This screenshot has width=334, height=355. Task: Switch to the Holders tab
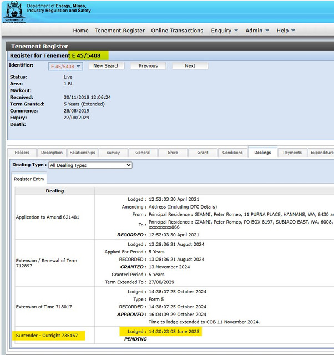(x=22, y=153)
